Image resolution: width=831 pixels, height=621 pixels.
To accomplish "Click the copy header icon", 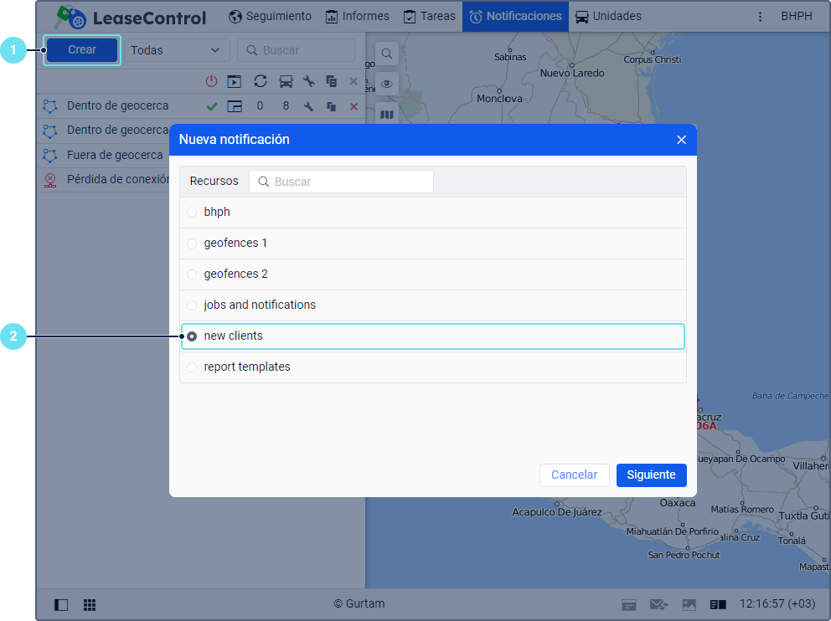I will [331, 81].
